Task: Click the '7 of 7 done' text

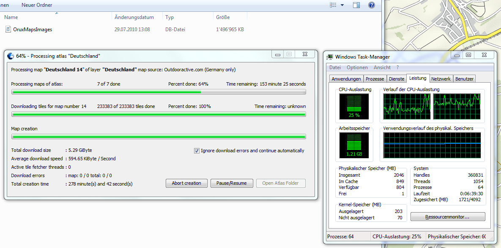Action: tap(109, 84)
